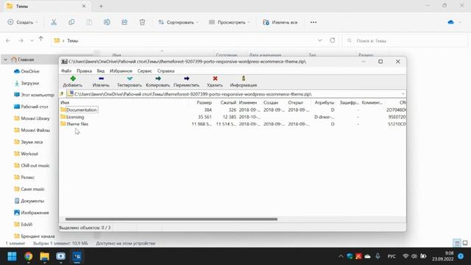Click the Rename icon in Explorer toolbar
This screenshot has width=471, height=265.
coord(107,22)
